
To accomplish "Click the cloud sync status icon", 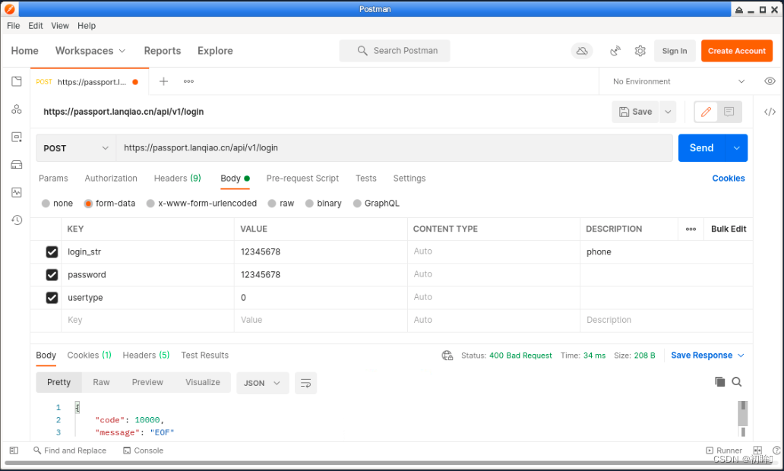I will click(x=582, y=51).
